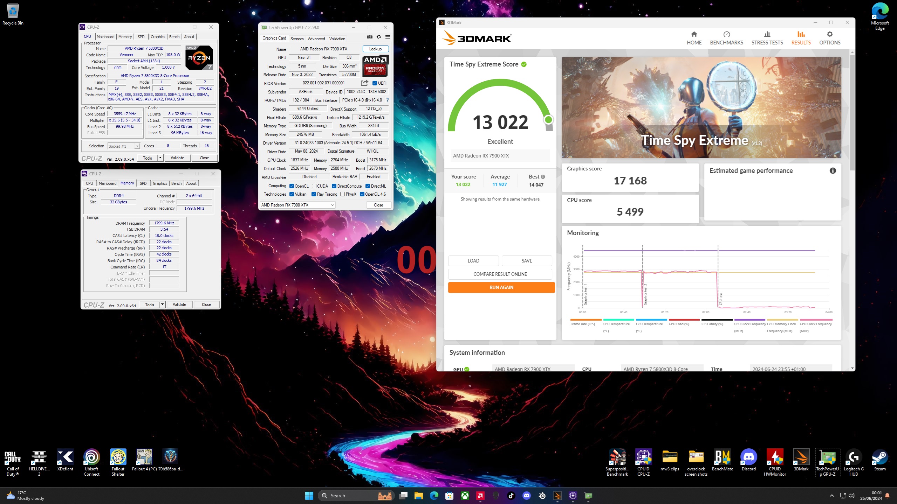Click the Estimated game performance info icon
897x504 pixels.
[x=833, y=170]
